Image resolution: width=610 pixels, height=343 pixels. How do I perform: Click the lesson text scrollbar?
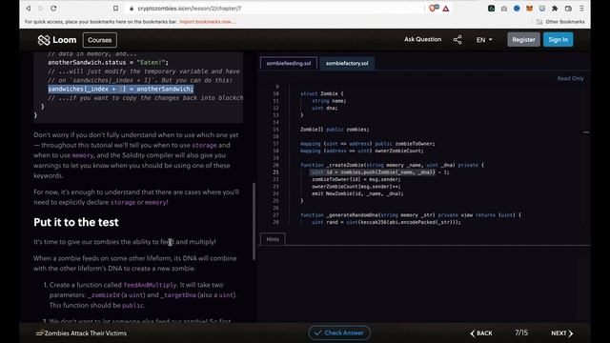pyautogui.click(x=254, y=221)
